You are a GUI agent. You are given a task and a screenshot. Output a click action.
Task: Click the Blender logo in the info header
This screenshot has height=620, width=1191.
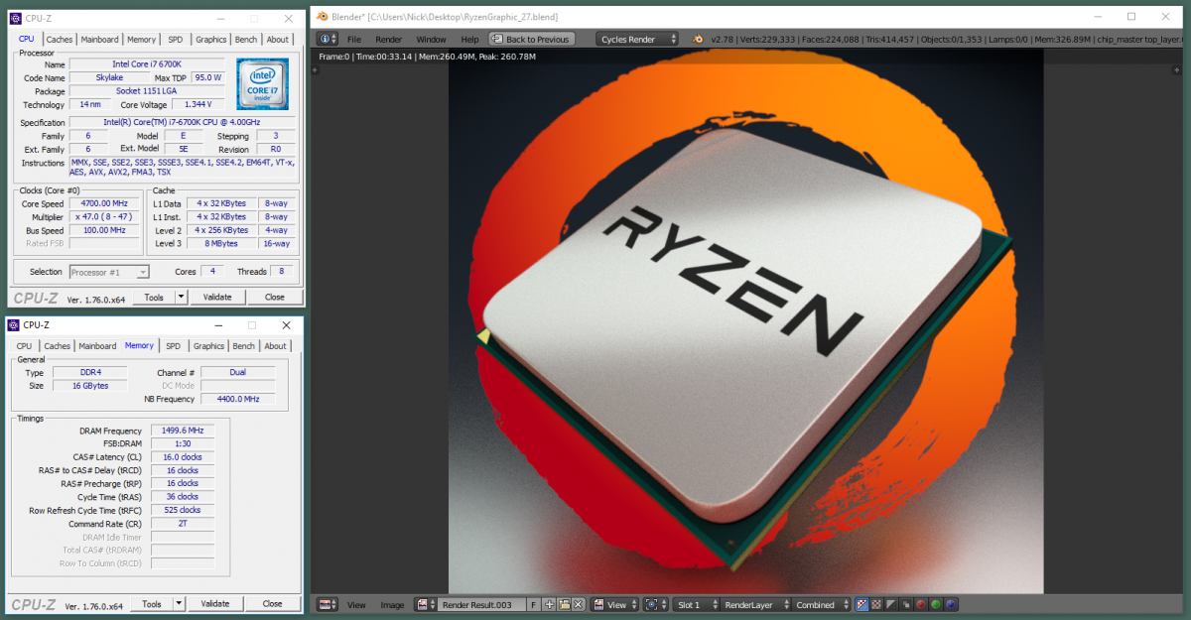(699, 39)
